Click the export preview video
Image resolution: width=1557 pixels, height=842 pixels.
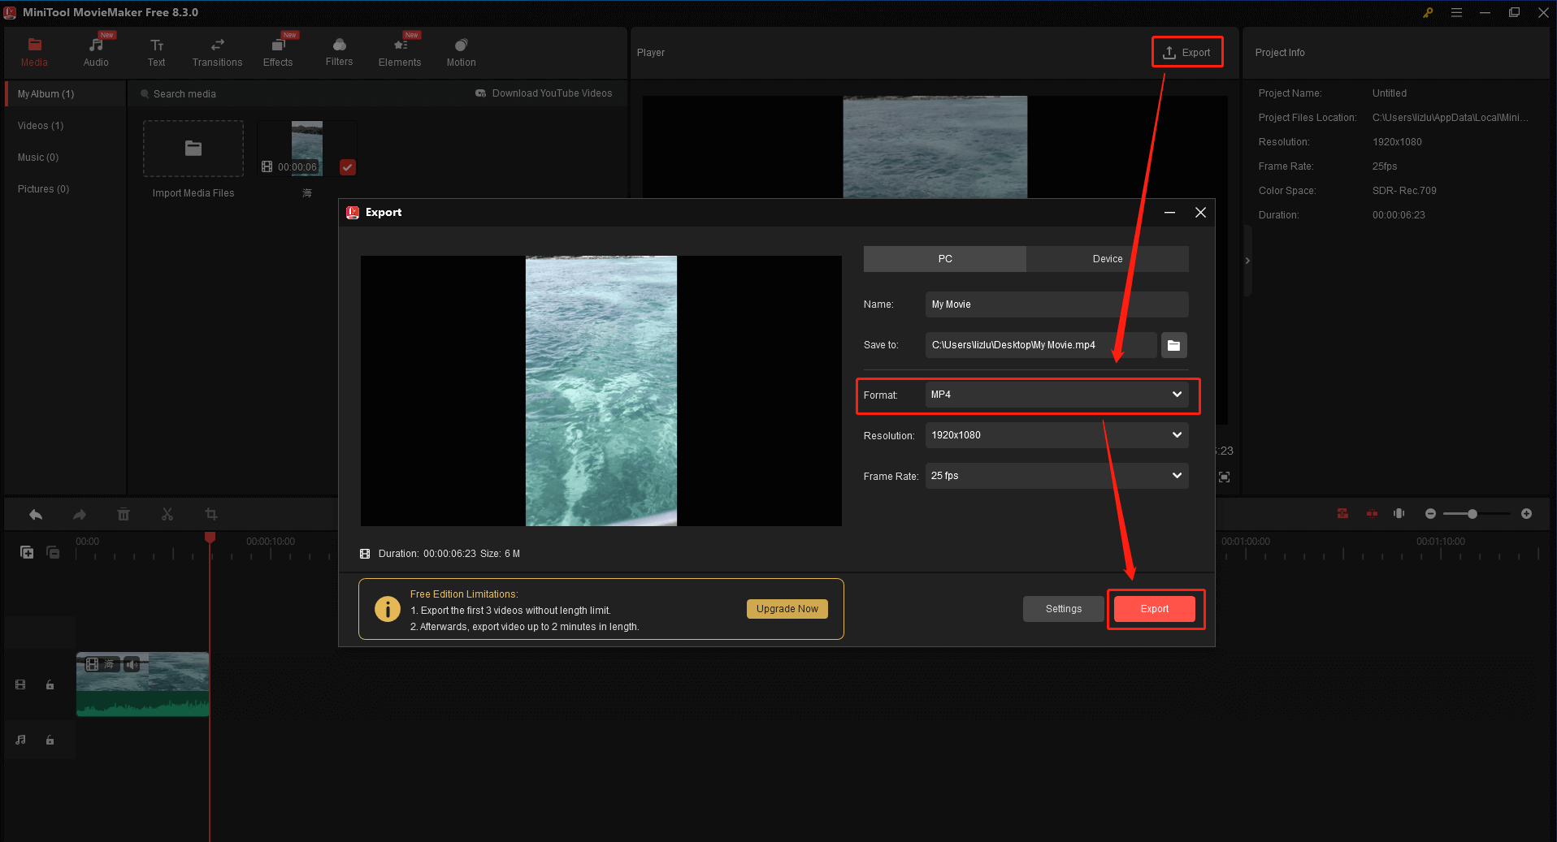tap(601, 391)
